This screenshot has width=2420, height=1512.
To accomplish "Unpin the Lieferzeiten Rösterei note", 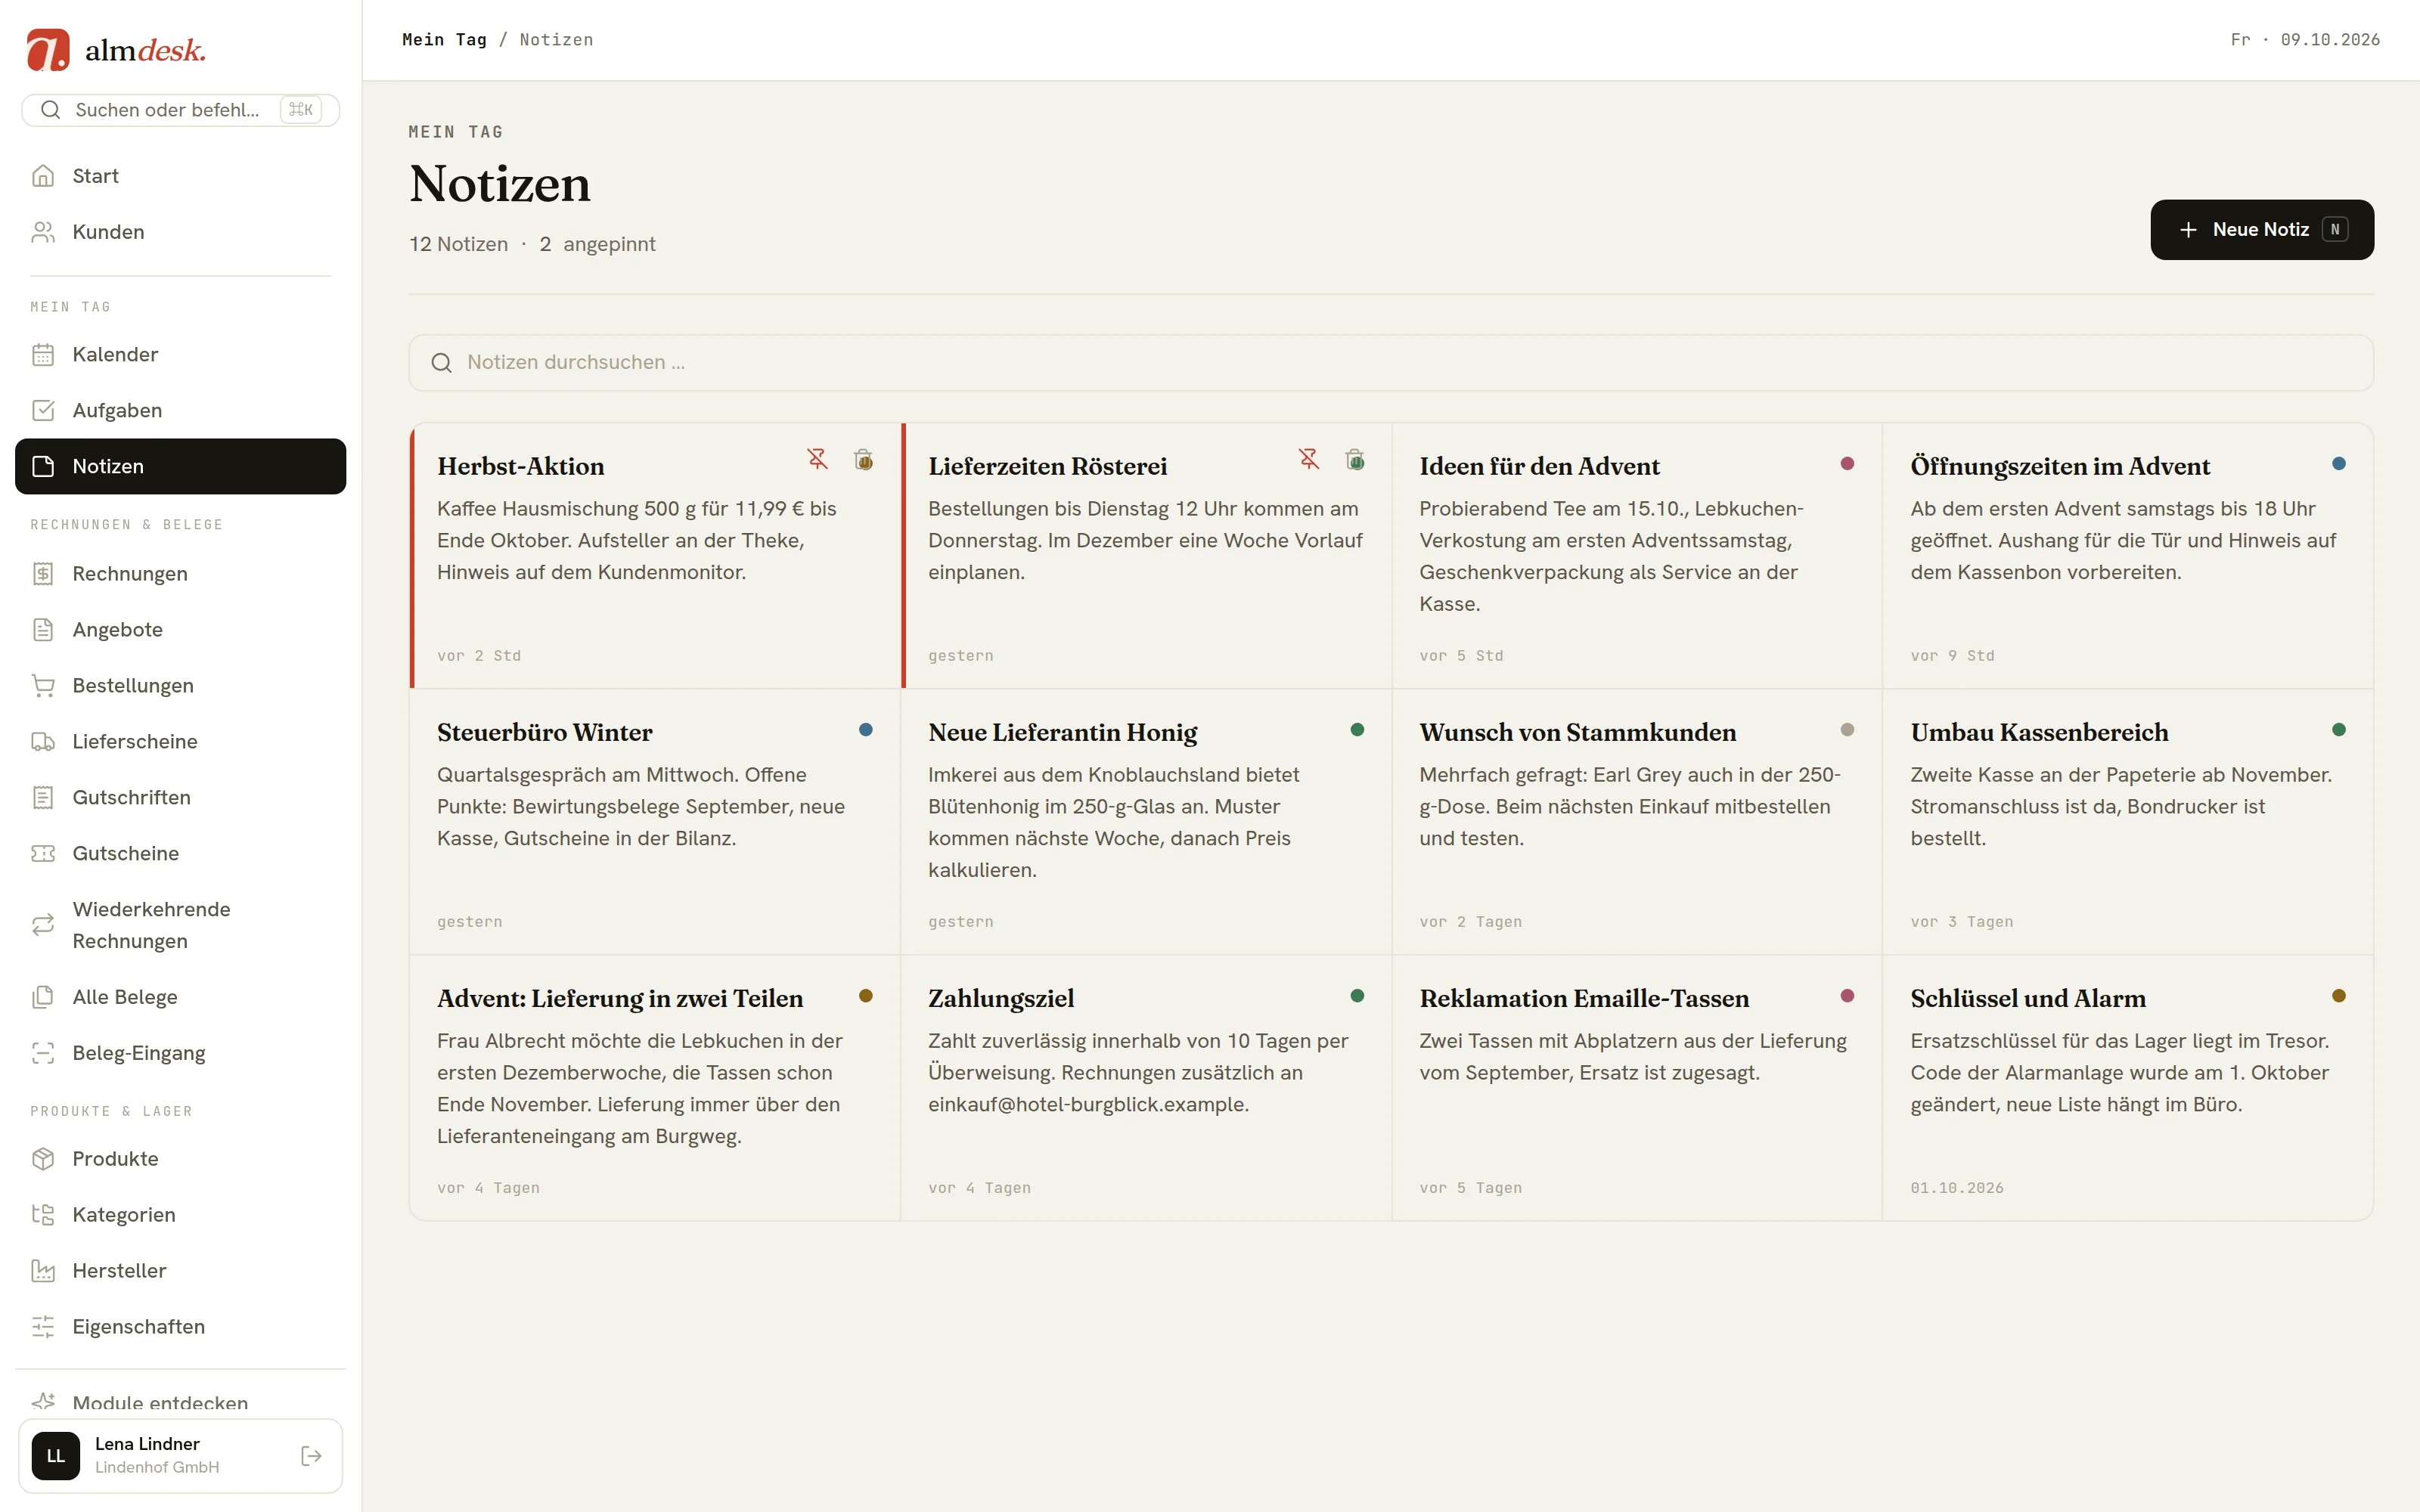I will tap(1308, 459).
